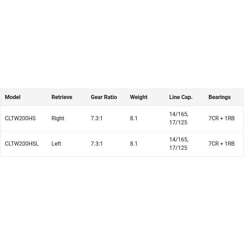Viewport: 245px width, 245px height.
Task: Click 14/165 line capacity in CLTW200HSL row
Action: coord(179,140)
